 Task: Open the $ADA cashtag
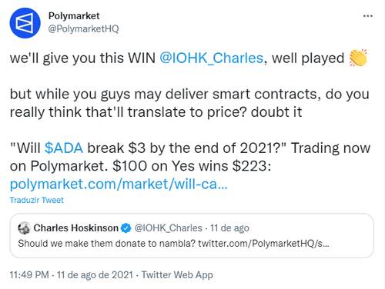pos(64,148)
